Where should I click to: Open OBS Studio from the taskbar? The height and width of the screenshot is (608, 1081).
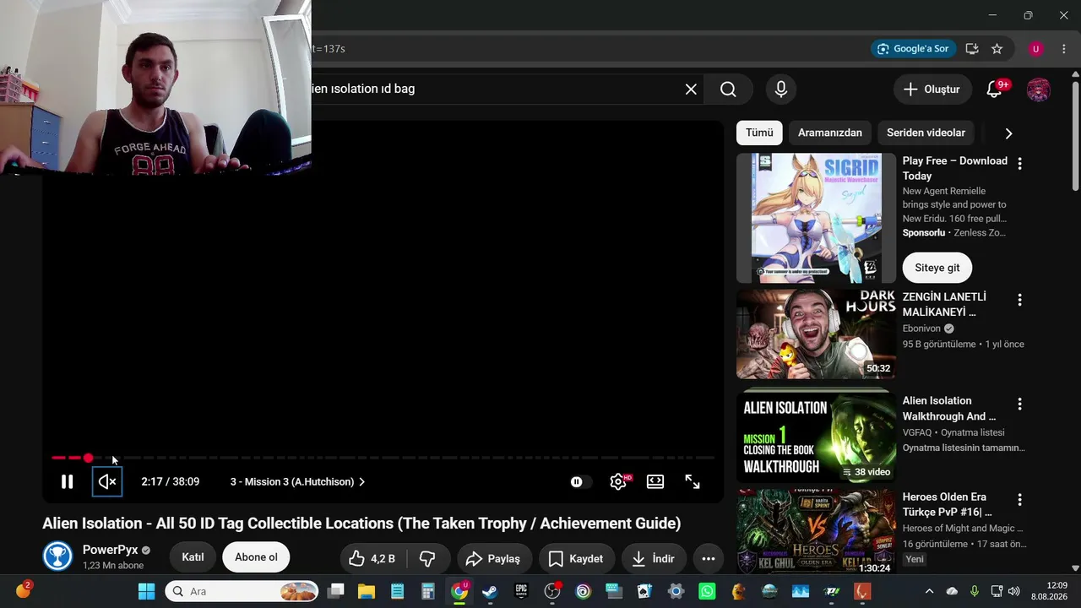(x=552, y=591)
